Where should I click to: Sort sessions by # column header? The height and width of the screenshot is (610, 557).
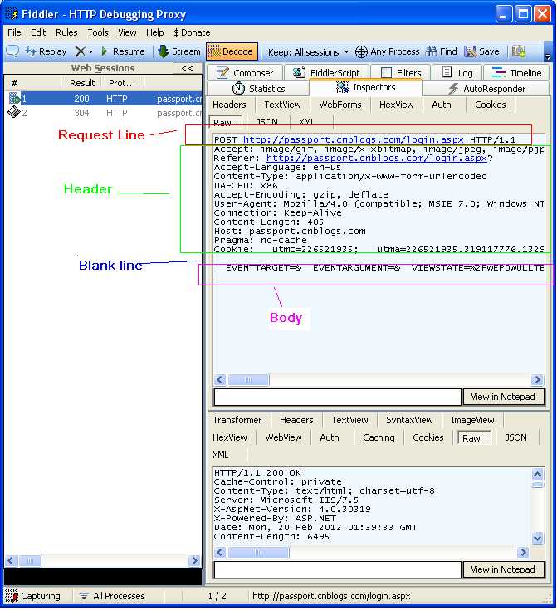[x=33, y=83]
